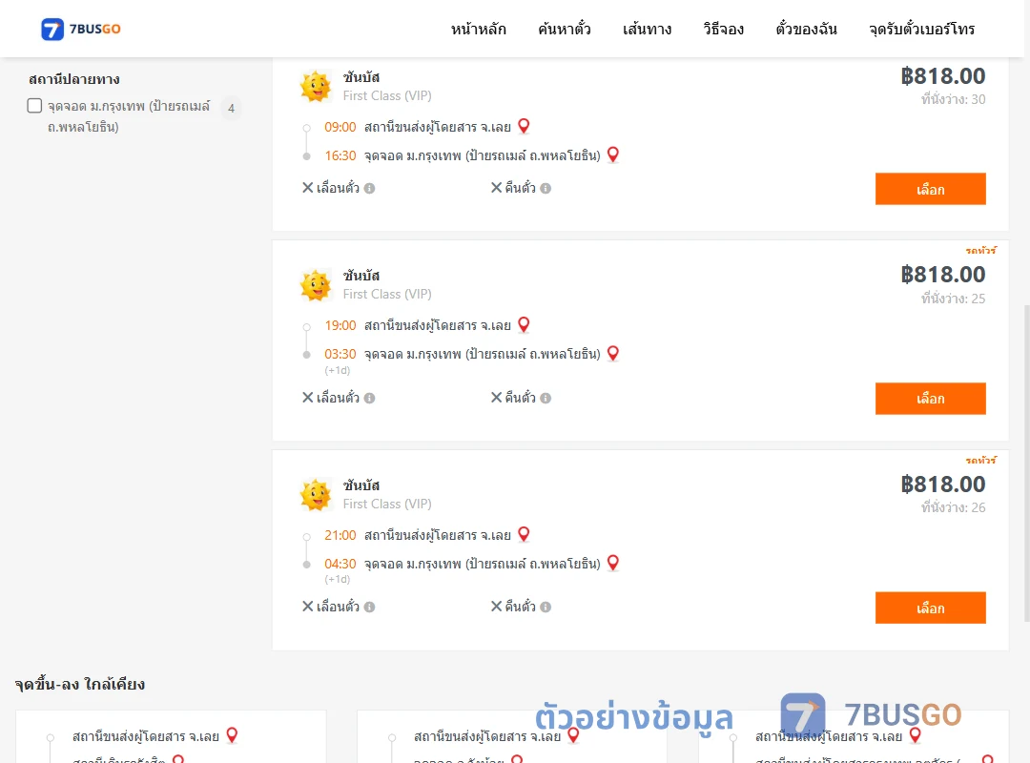The image size is (1030, 763).
Task: Open the ตั๋วของฉัน menu item
Action: click(806, 29)
